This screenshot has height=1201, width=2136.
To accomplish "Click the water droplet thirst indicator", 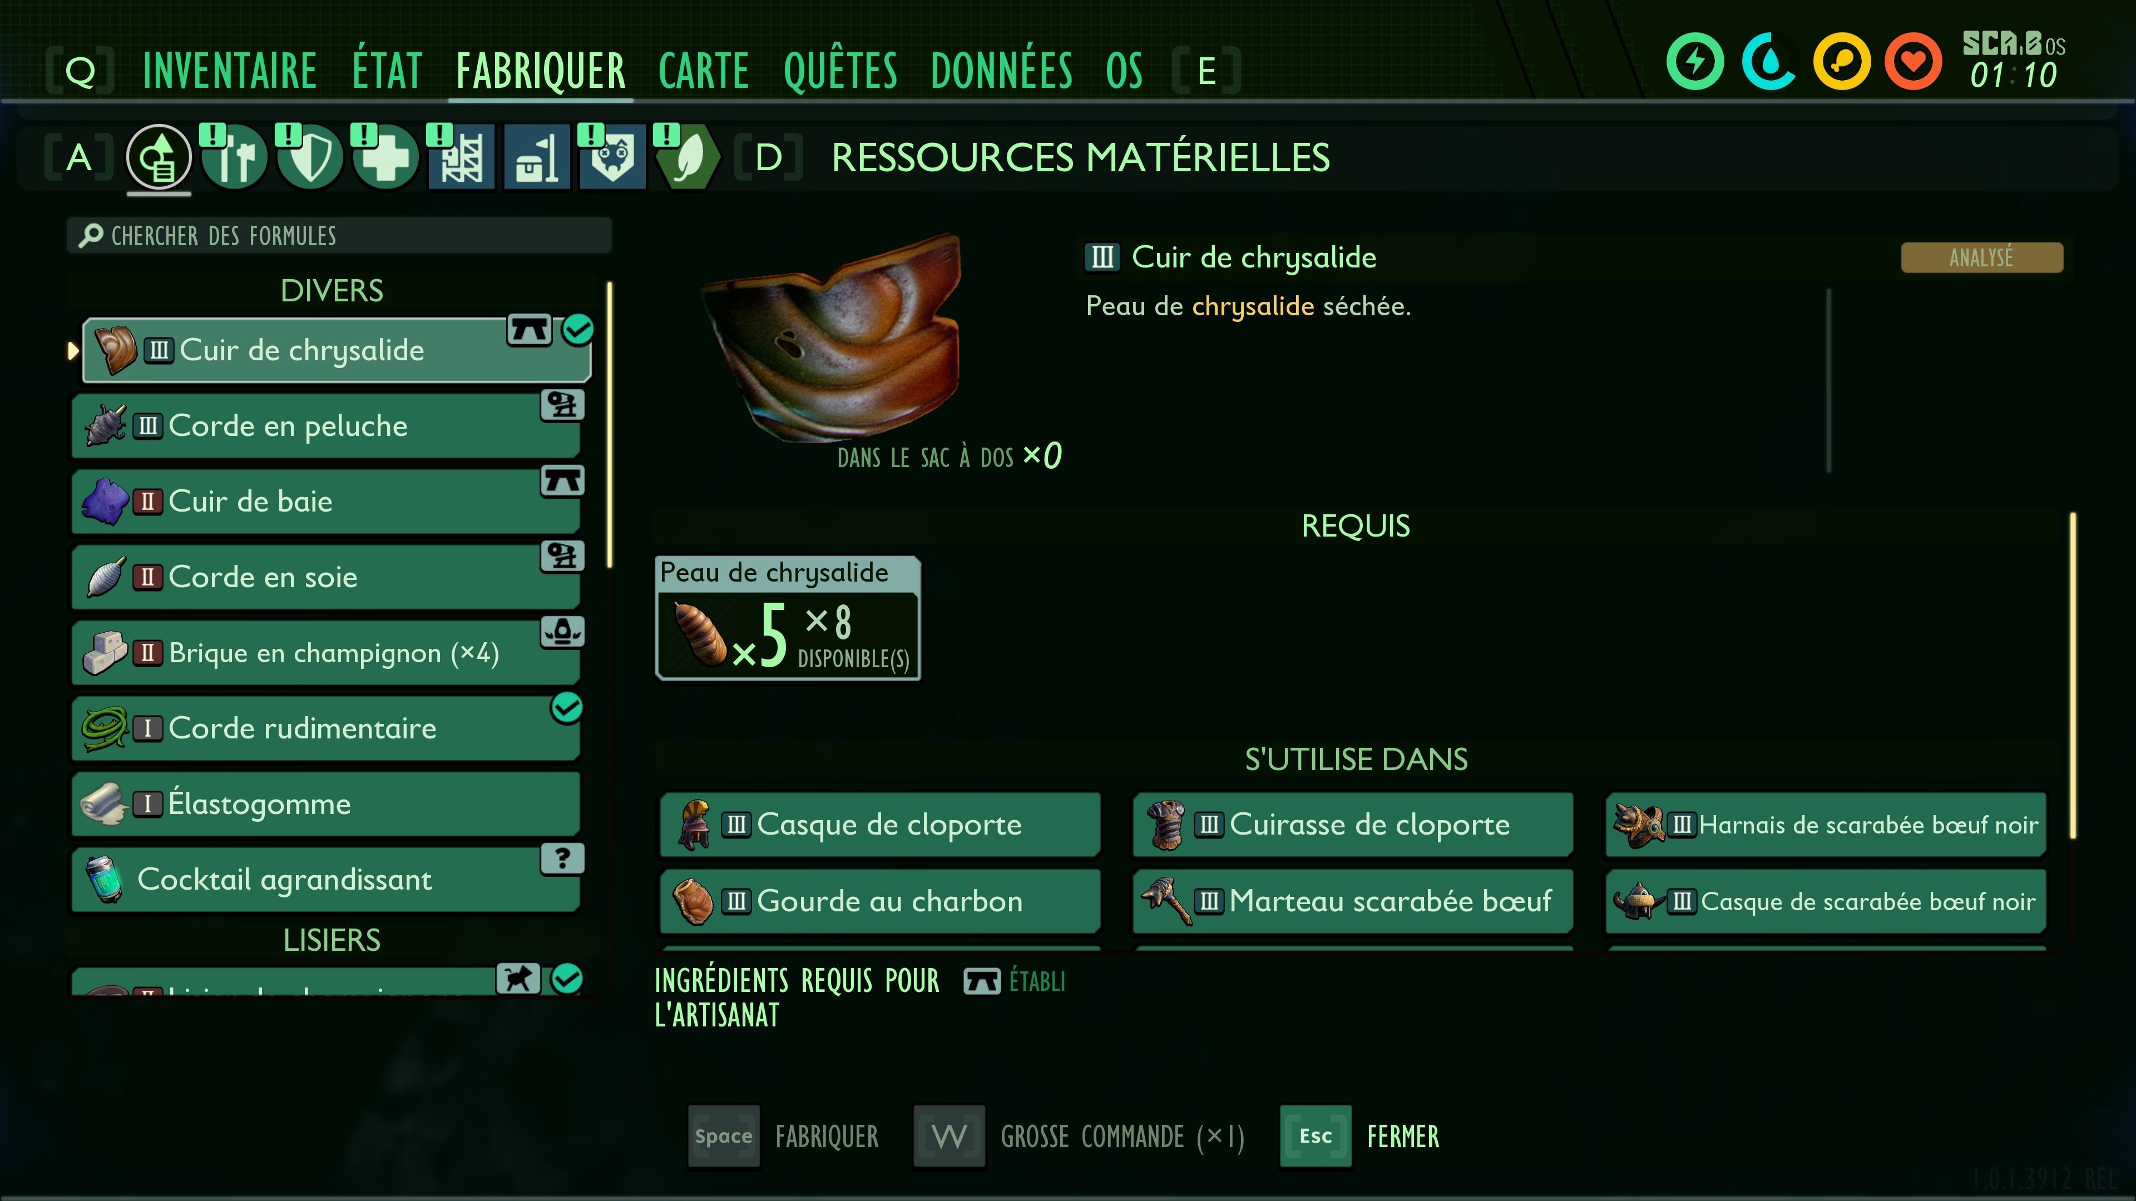I will coord(1769,61).
